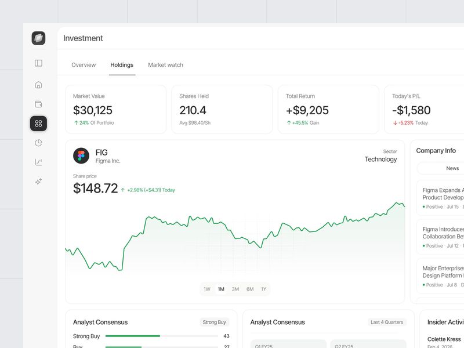Set chart range to 3M

(235, 289)
